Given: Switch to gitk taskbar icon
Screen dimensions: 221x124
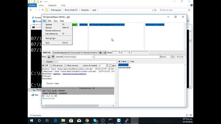Looking at the screenshot, I should tap(135, 121).
